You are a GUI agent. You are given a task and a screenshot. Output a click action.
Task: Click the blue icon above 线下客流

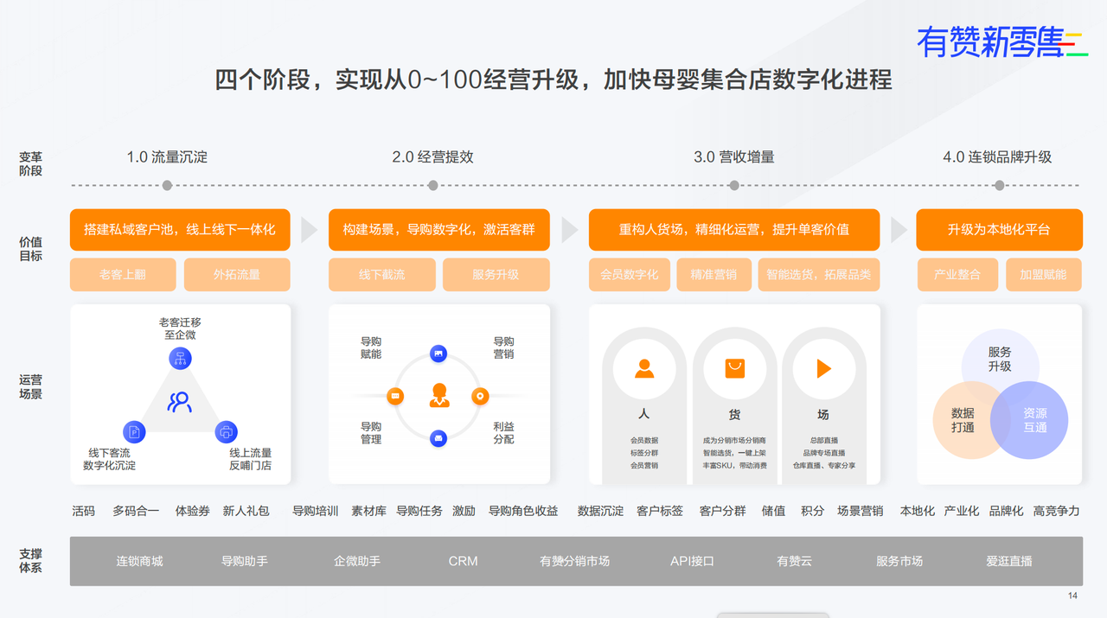click(134, 432)
